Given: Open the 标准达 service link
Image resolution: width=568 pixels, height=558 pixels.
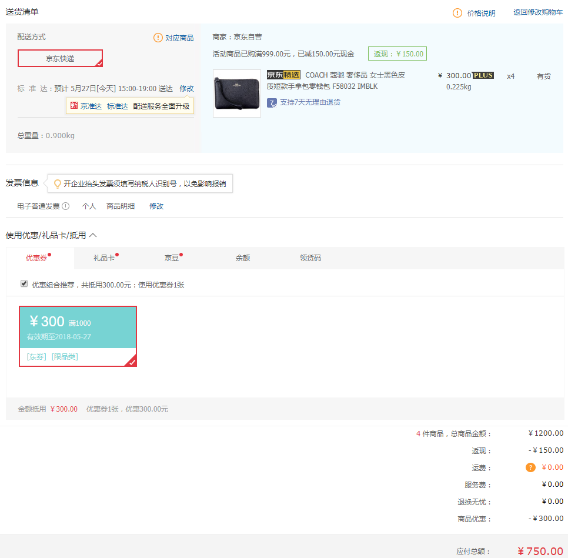Looking at the screenshot, I should pyautogui.click(x=118, y=106).
